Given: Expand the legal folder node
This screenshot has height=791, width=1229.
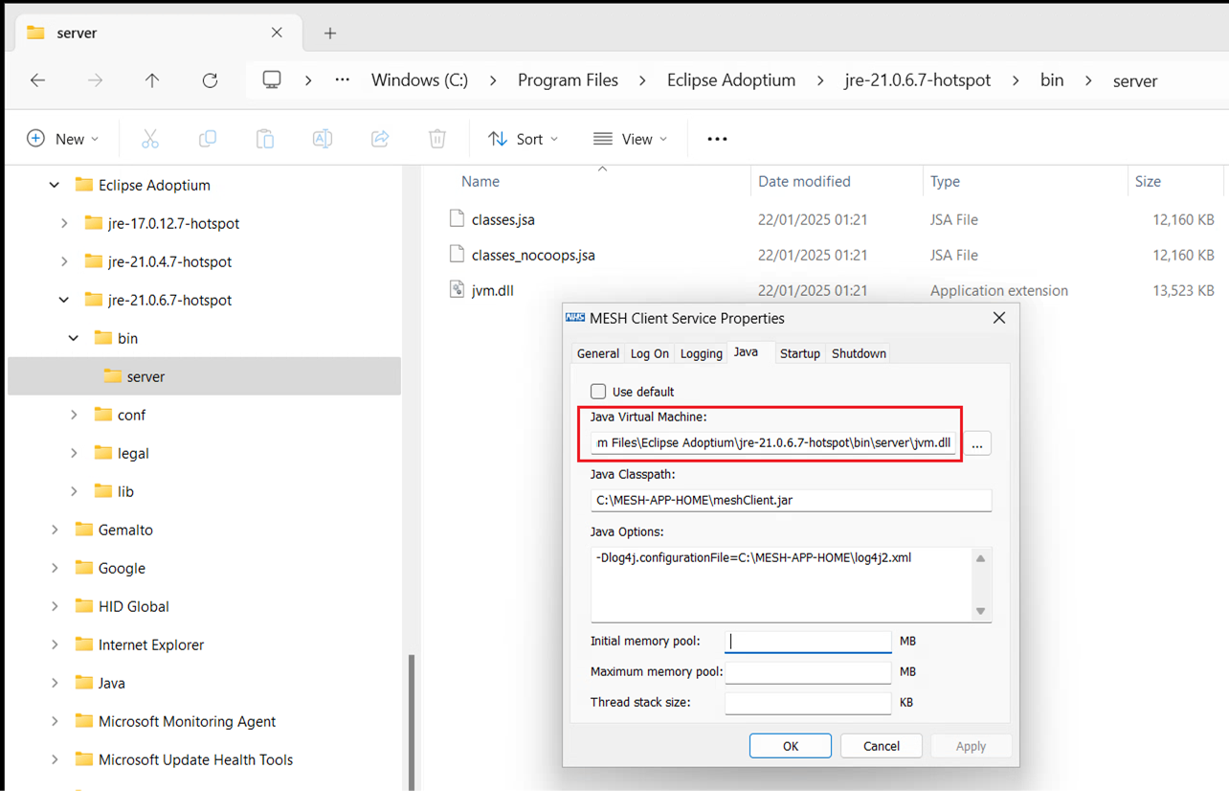Looking at the screenshot, I should pyautogui.click(x=74, y=453).
